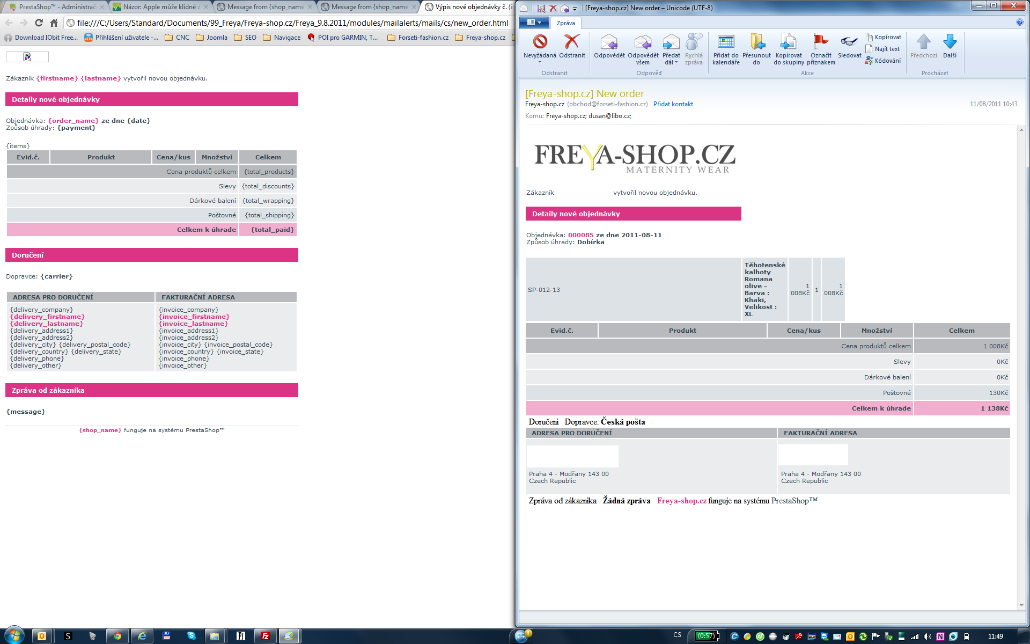This screenshot has height=644, width=1030.
Task: Click Najít text button in ribbon
Action: pos(884,49)
